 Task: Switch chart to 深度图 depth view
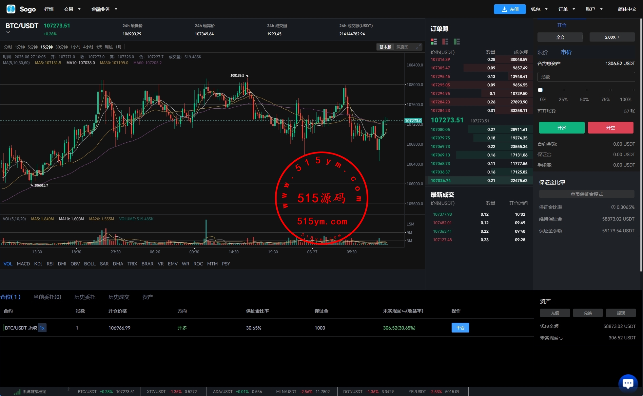(x=402, y=47)
